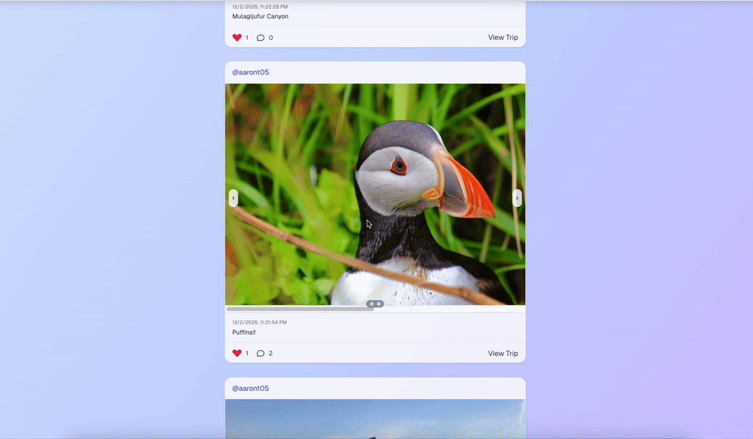The image size is (753, 439).
Task: Click the like count on Mulagljufur Canyon post
Action: pyautogui.click(x=247, y=38)
